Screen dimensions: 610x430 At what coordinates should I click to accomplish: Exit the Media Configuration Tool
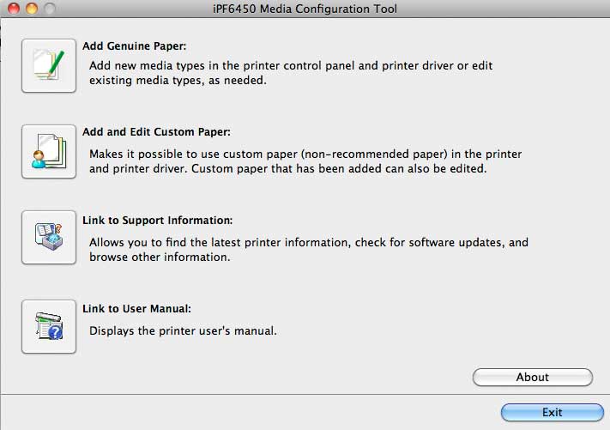pyautogui.click(x=553, y=412)
